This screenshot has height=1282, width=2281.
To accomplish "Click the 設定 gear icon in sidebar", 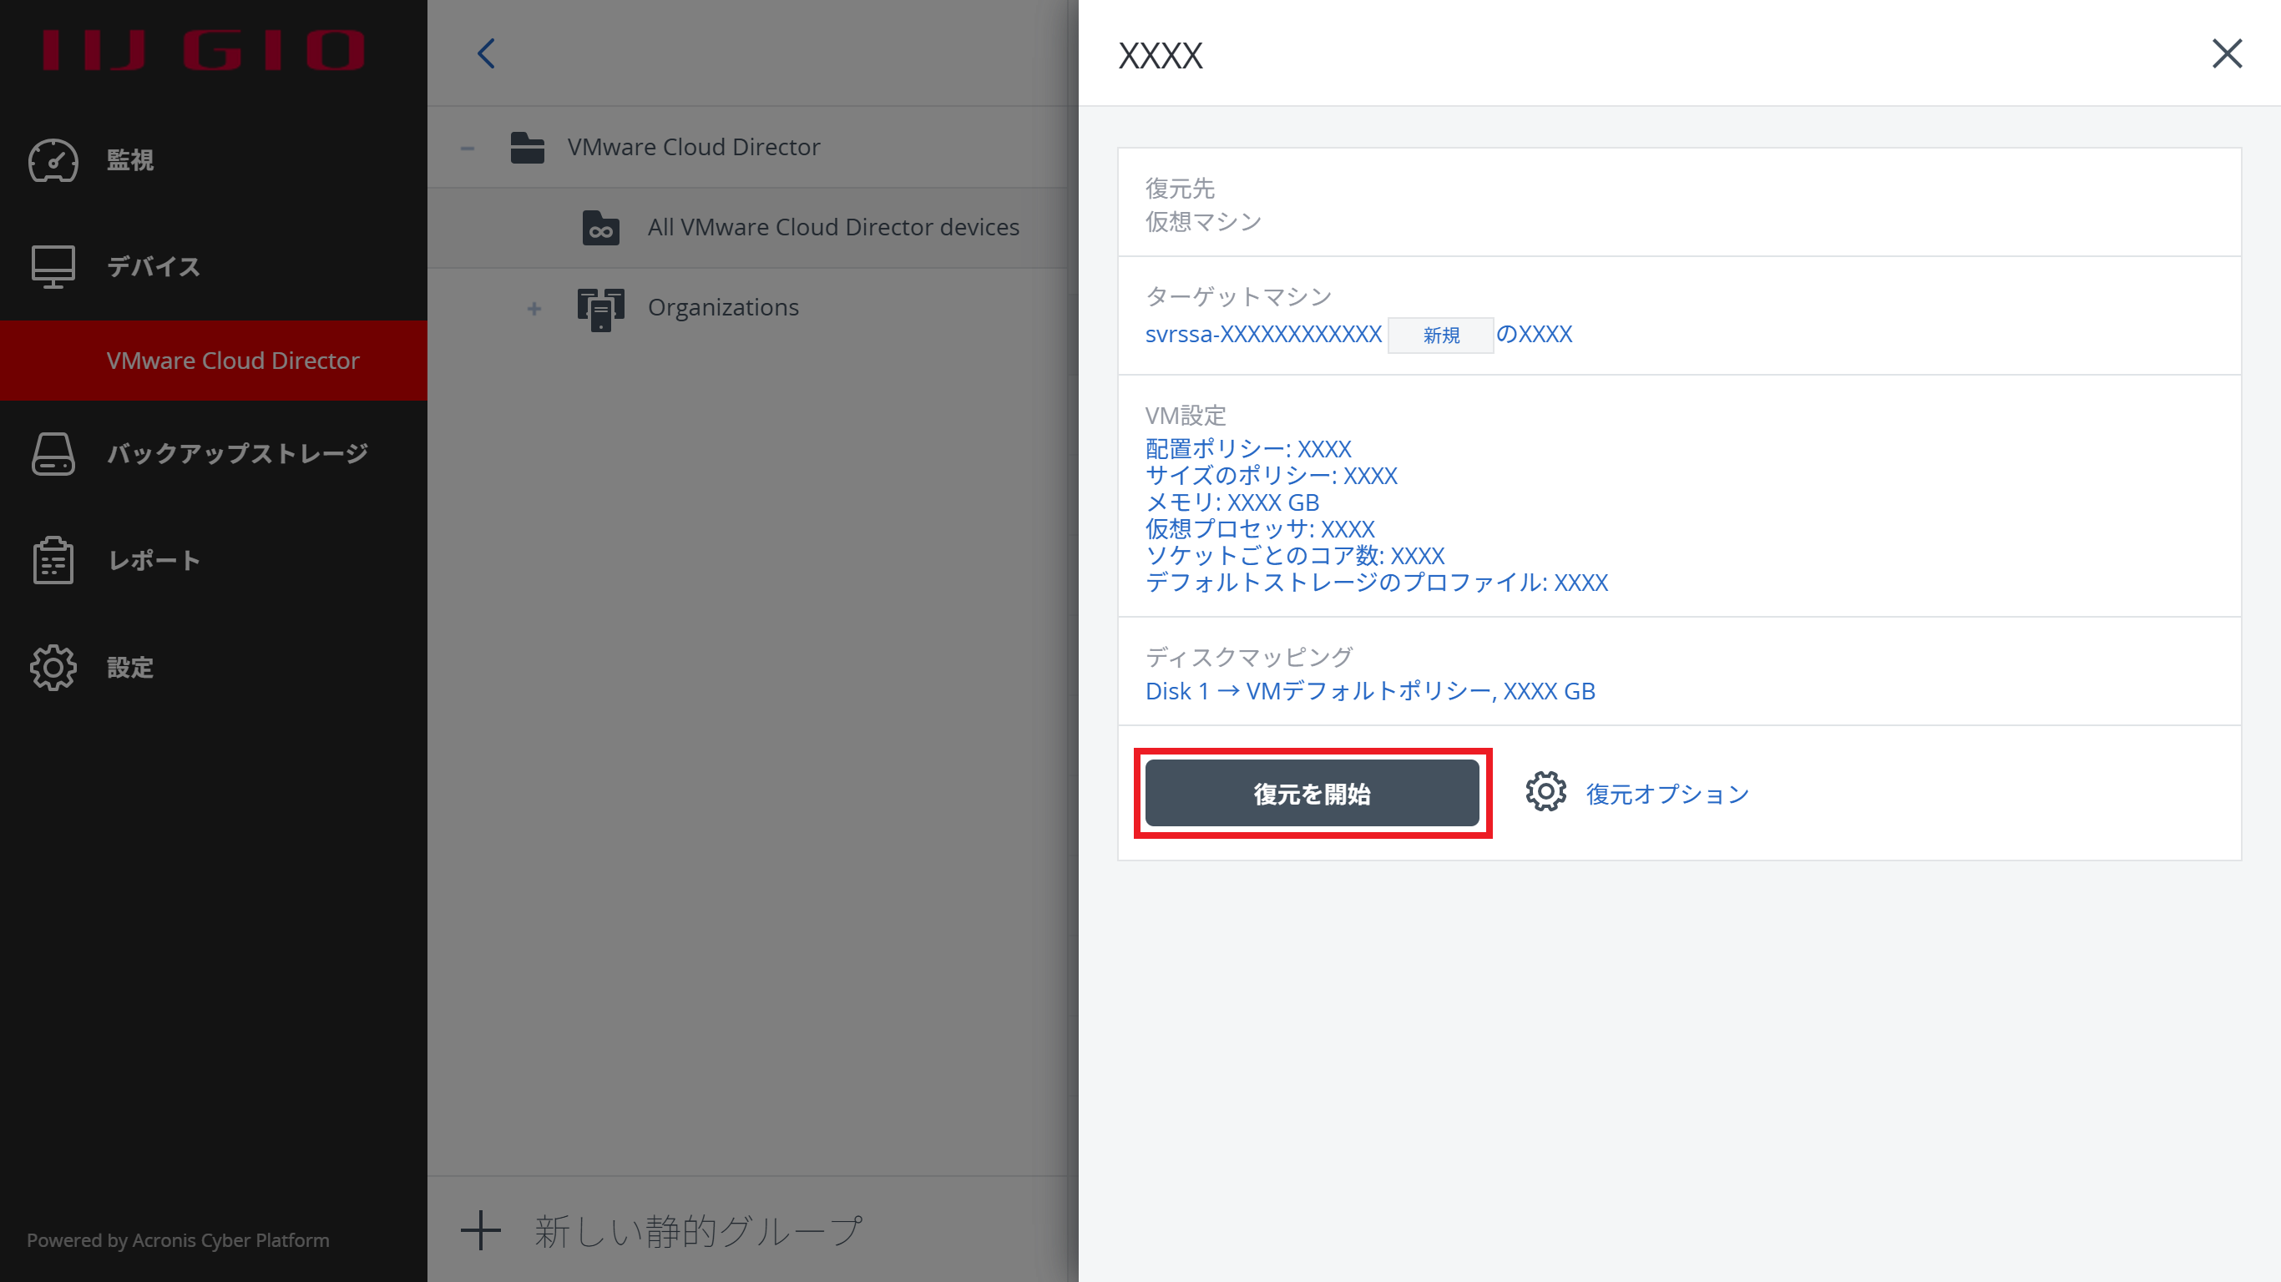I will (53, 668).
